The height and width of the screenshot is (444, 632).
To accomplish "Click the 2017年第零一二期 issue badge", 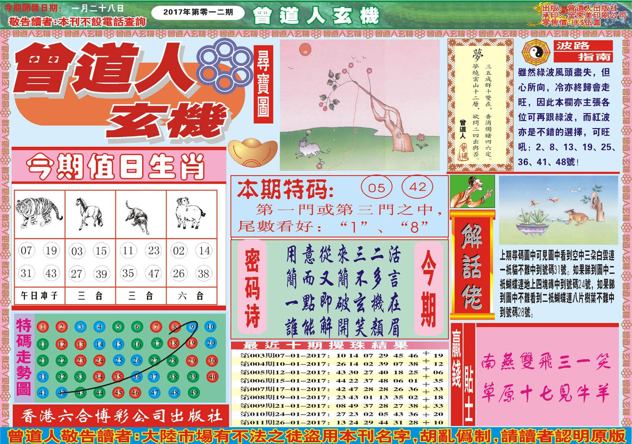I will (198, 12).
